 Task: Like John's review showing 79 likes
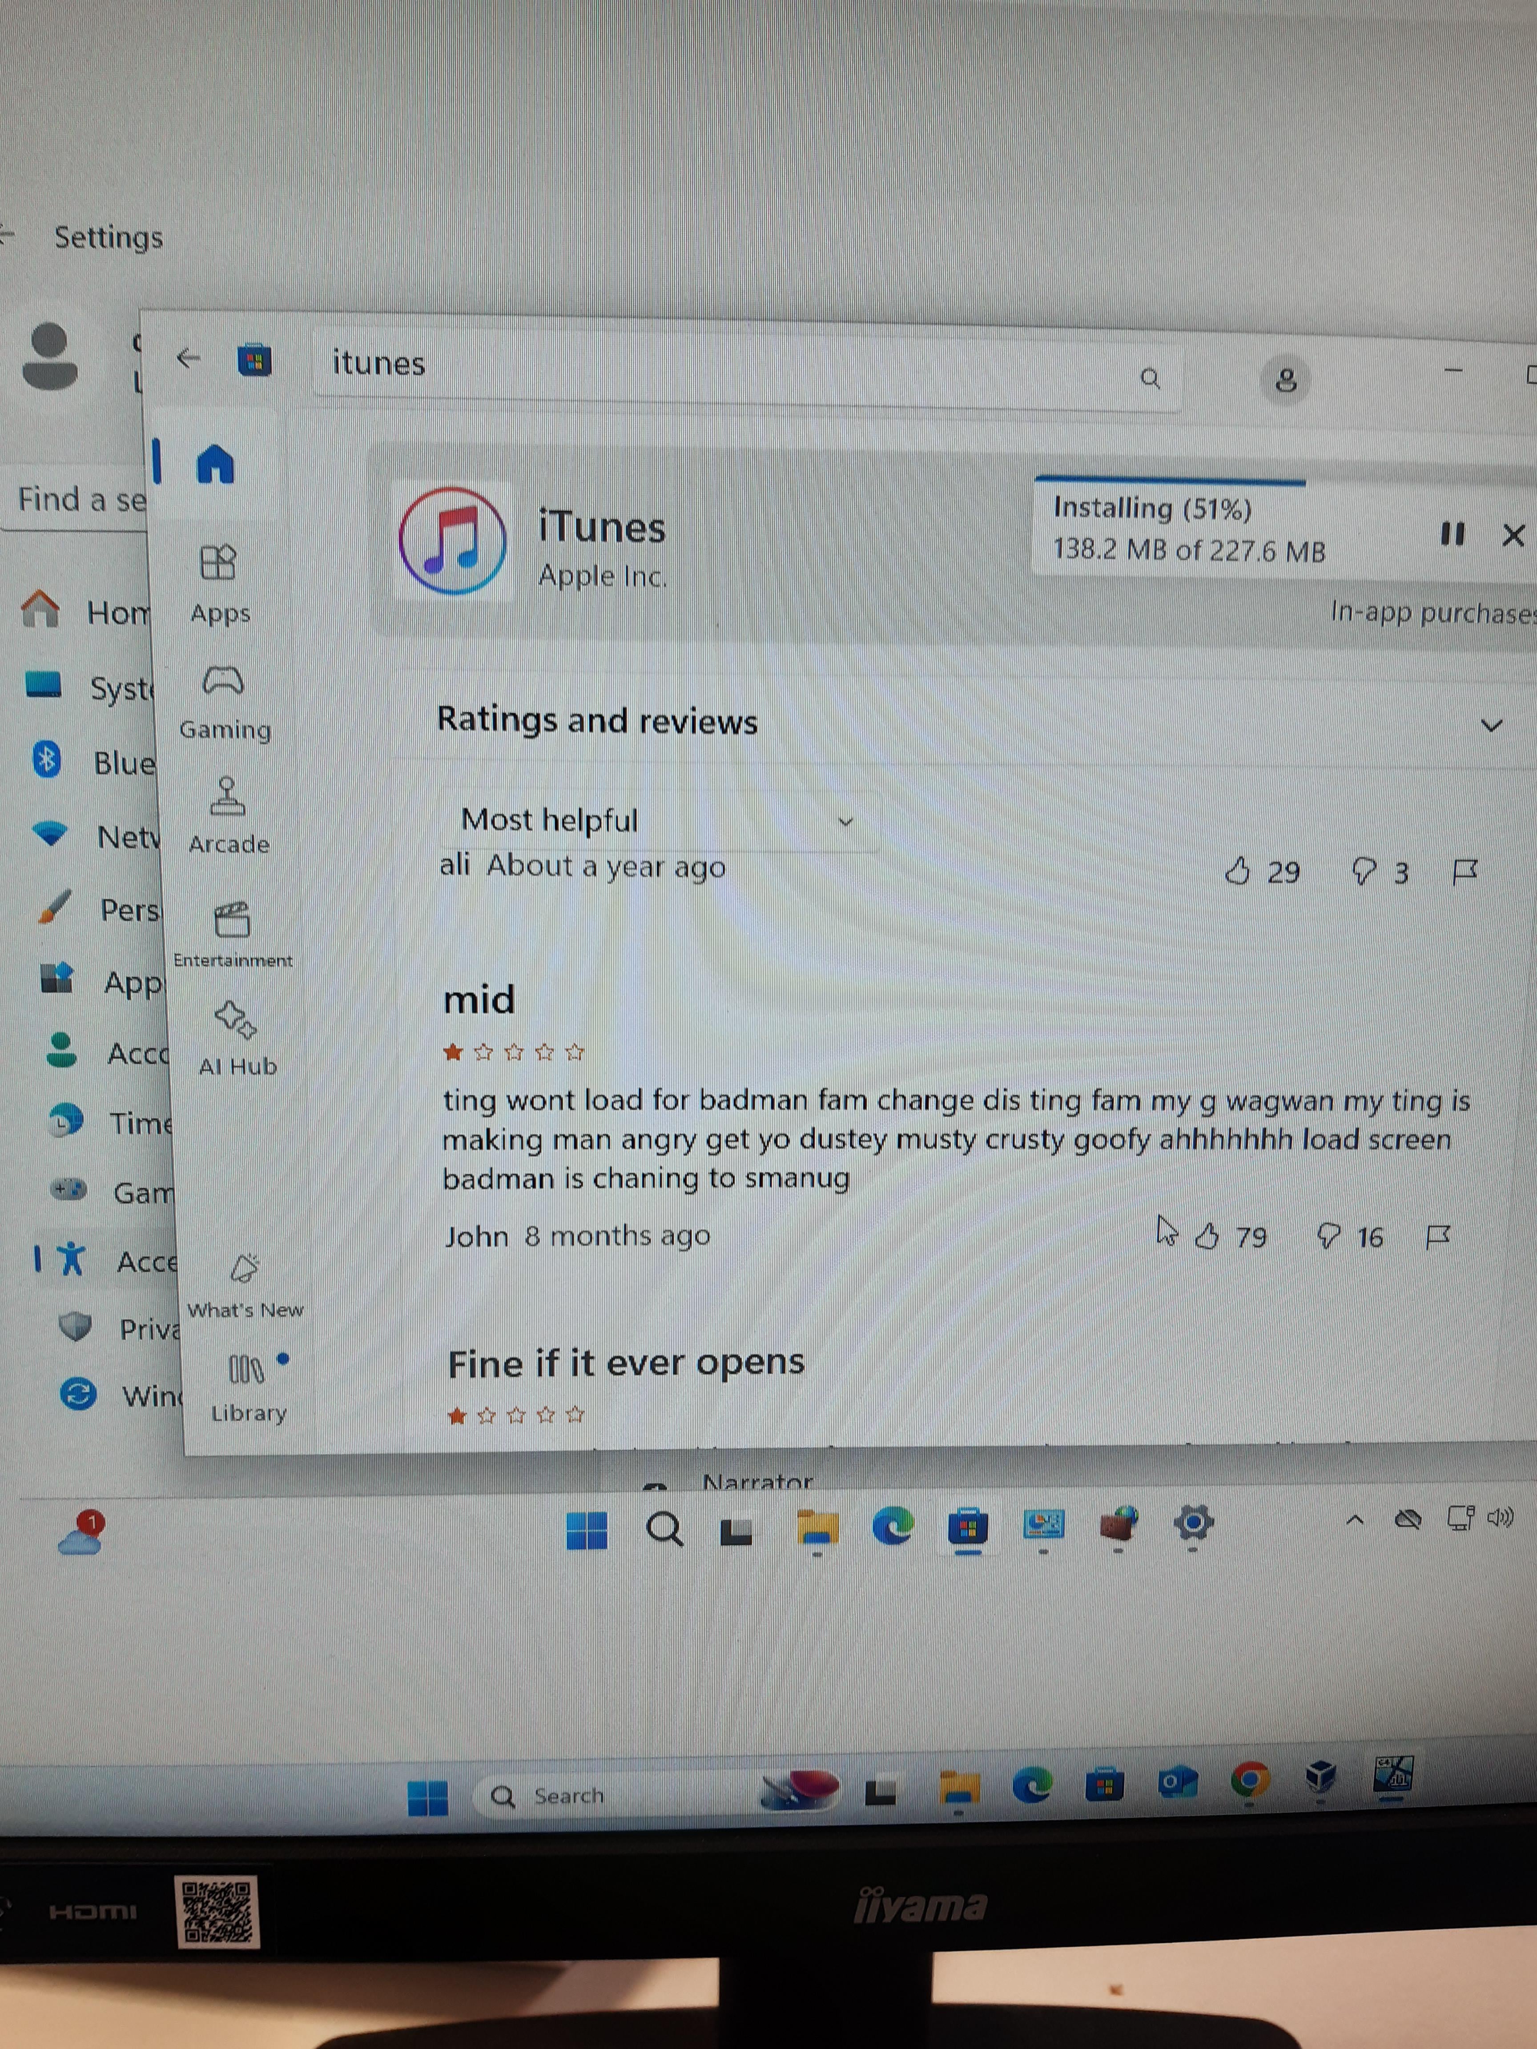tap(1206, 1236)
